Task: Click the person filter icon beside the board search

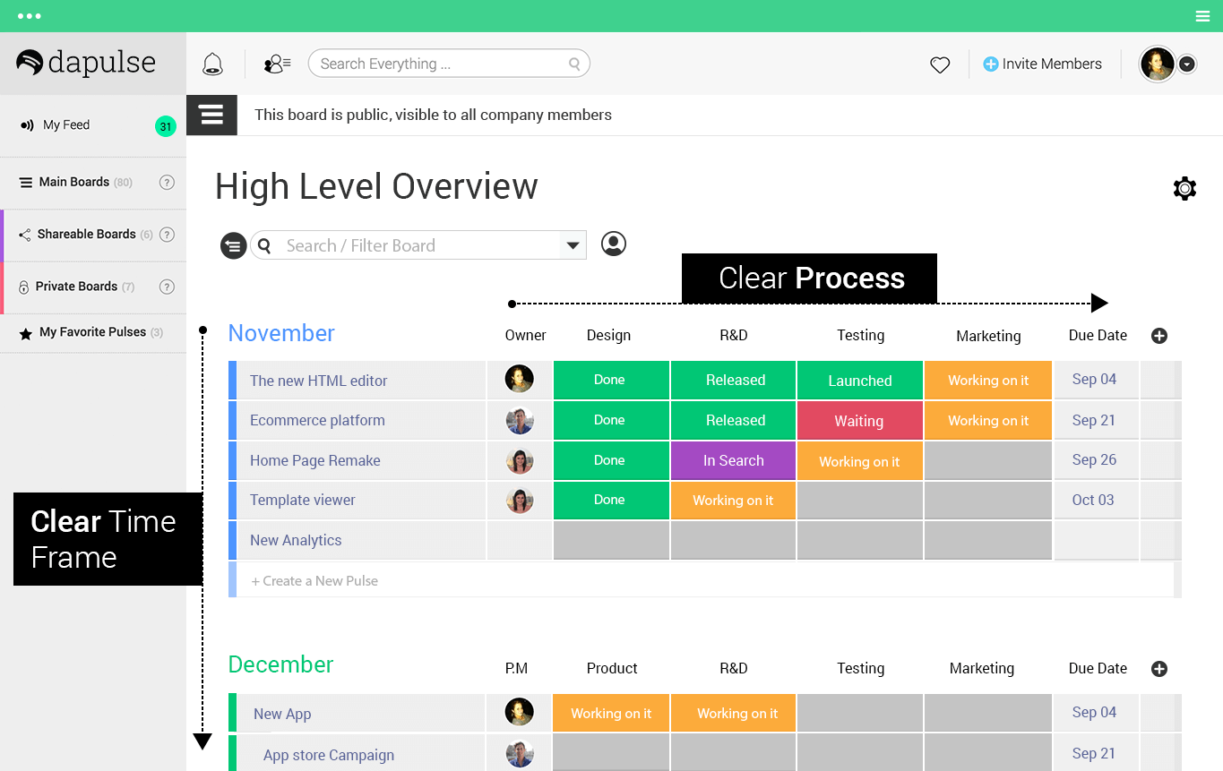Action: [614, 244]
